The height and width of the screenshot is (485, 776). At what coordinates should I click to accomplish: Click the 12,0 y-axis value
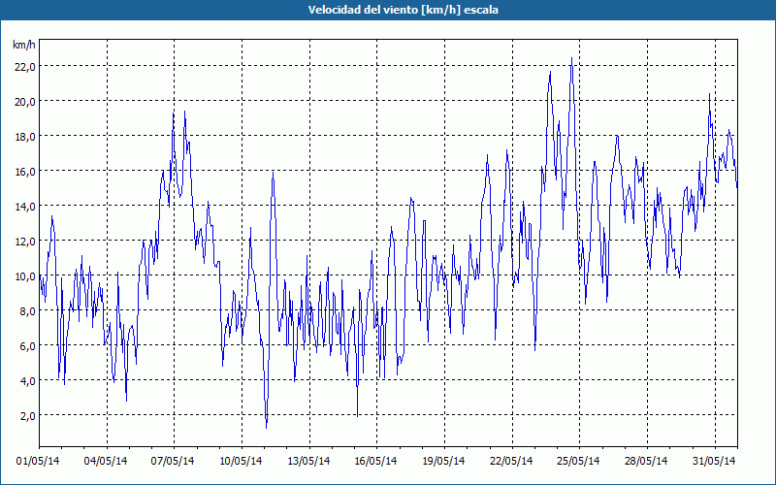[25, 241]
